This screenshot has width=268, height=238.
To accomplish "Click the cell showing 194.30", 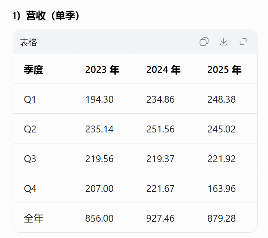I will [99, 99].
